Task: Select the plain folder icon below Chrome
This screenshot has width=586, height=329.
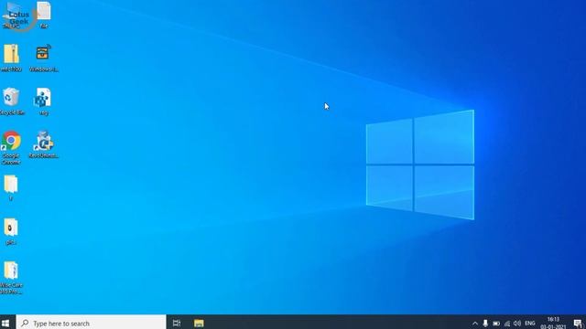Action: (x=11, y=187)
